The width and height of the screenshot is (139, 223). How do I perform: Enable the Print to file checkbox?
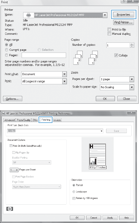[109, 29]
